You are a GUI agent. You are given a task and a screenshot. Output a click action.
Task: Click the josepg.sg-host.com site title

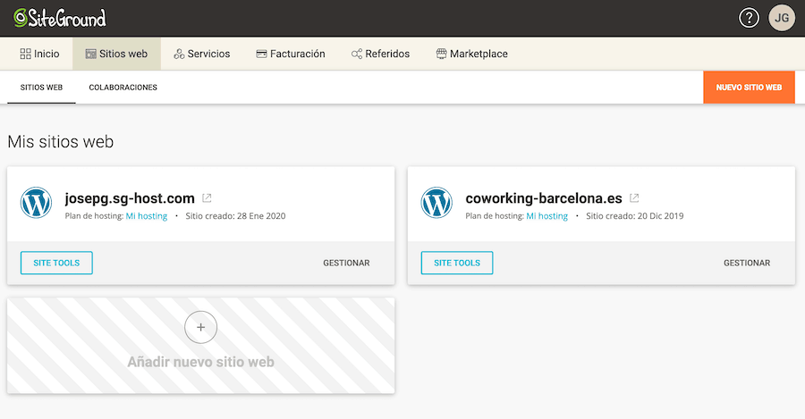[130, 198]
